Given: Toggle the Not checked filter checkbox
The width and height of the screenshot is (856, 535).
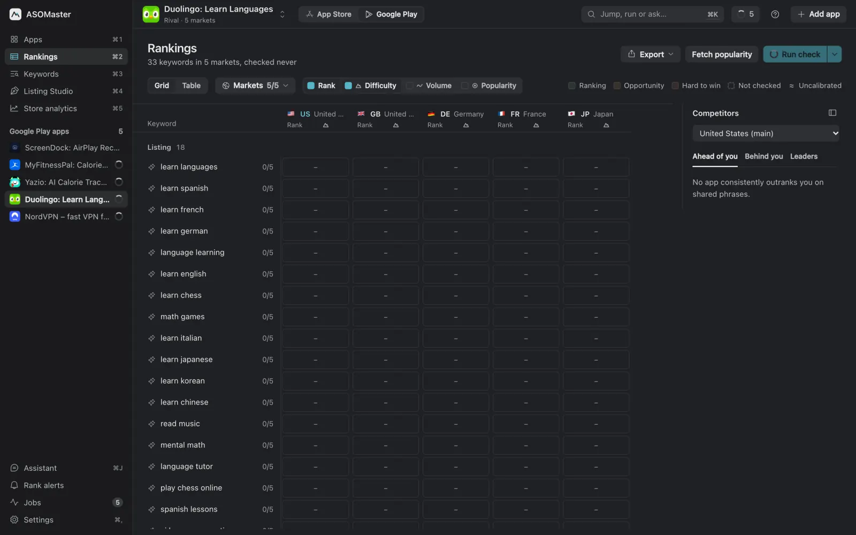Looking at the screenshot, I should pyautogui.click(x=731, y=86).
